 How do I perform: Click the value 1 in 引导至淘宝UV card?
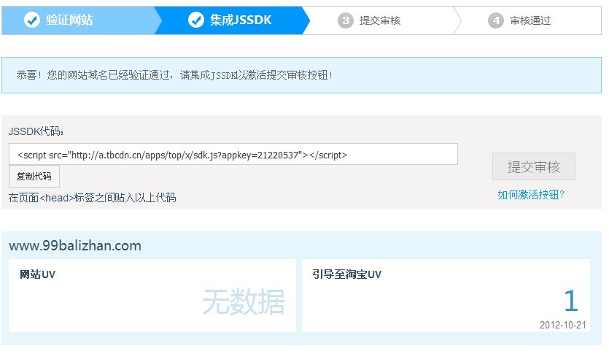point(571,301)
